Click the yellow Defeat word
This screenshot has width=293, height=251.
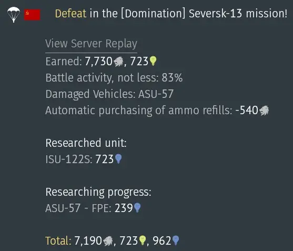[x=70, y=14]
